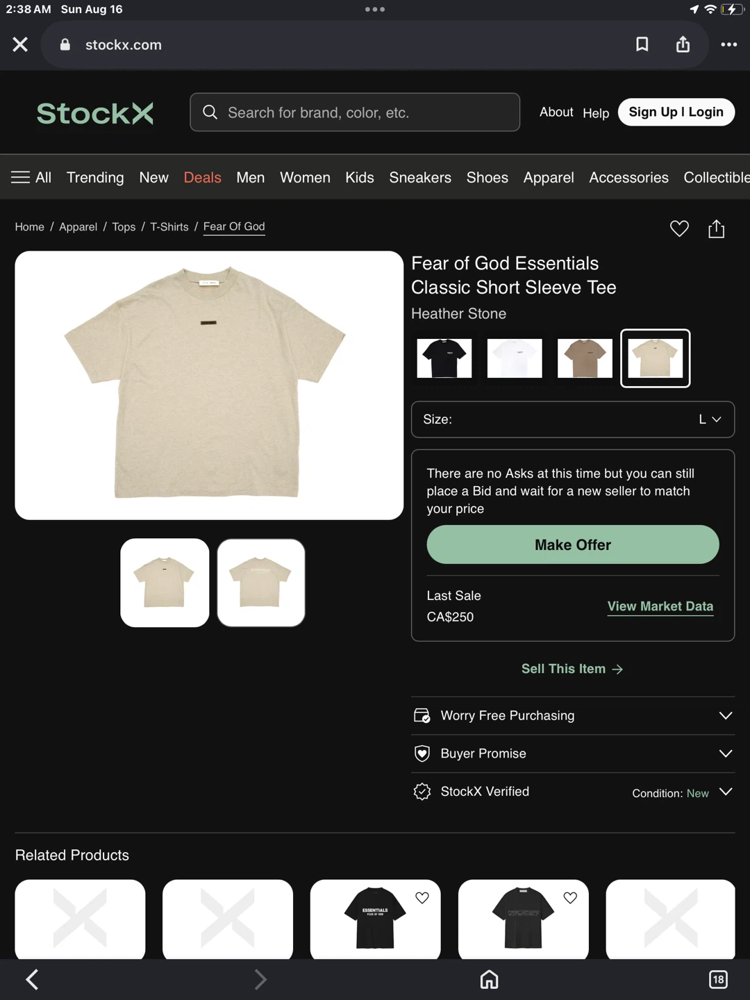This screenshot has width=750, height=1000.
Task: Click the Make Offer button
Action: (x=573, y=544)
